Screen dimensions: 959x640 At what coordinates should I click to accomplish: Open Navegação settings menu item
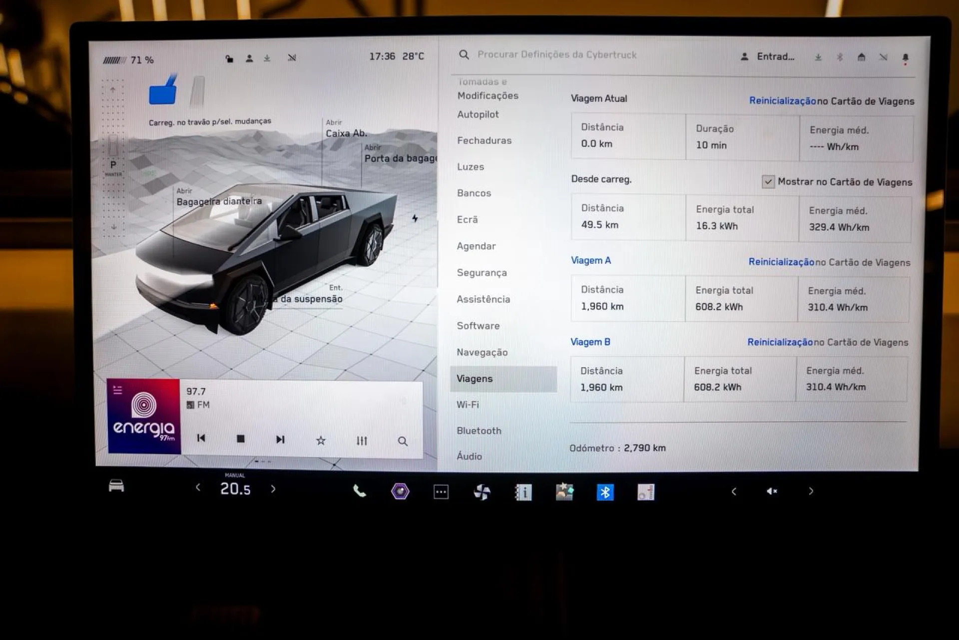[x=482, y=352]
